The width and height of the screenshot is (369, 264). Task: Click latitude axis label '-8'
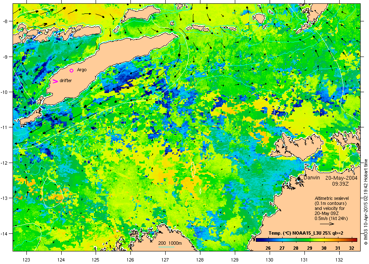point(5,21)
